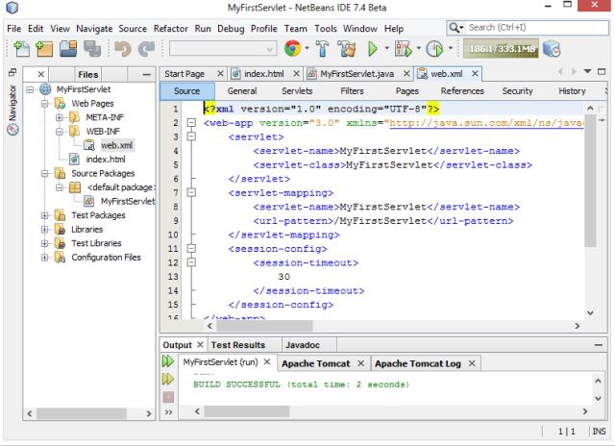
Task: Open the Navigate menu
Action: tap(94, 29)
